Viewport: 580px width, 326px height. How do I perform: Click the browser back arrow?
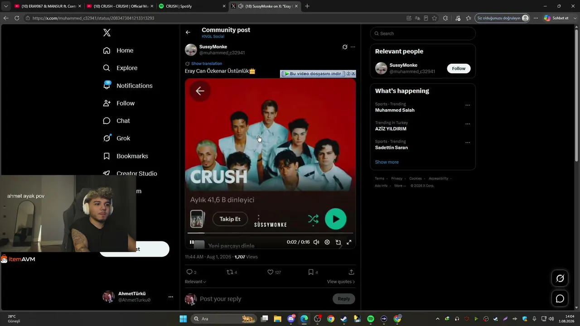tap(6, 18)
